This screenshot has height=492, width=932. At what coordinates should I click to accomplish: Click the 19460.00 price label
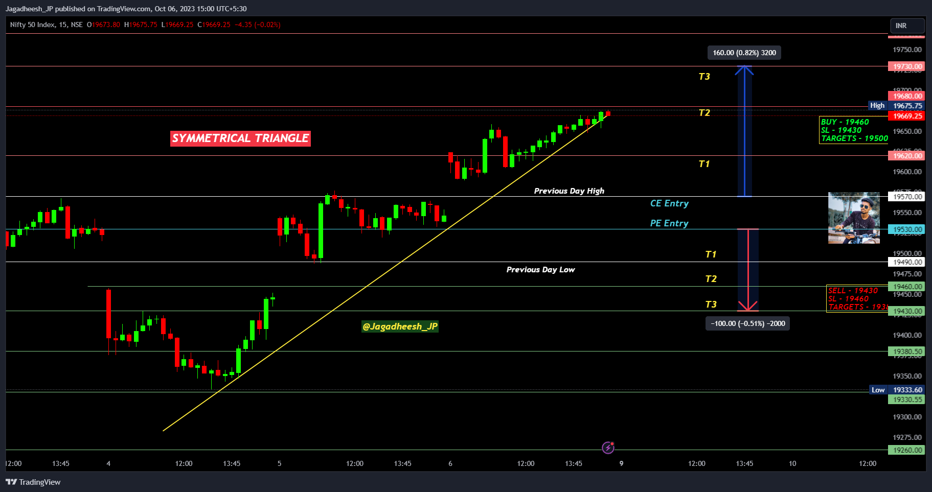point(906,287)
